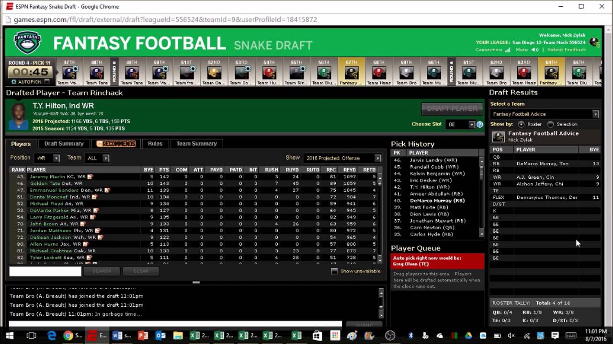
Task: Click the Fantasy Football Advice team logo thumbnail
Action: tap(499, 137)
